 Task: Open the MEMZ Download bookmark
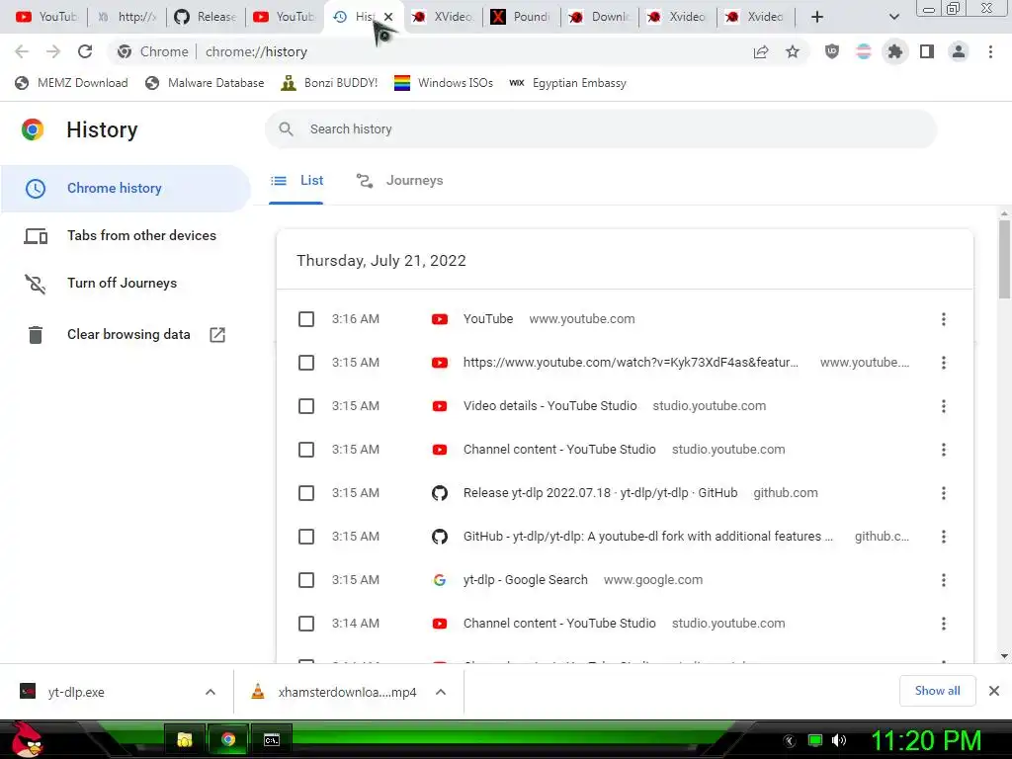coord(71,83)
